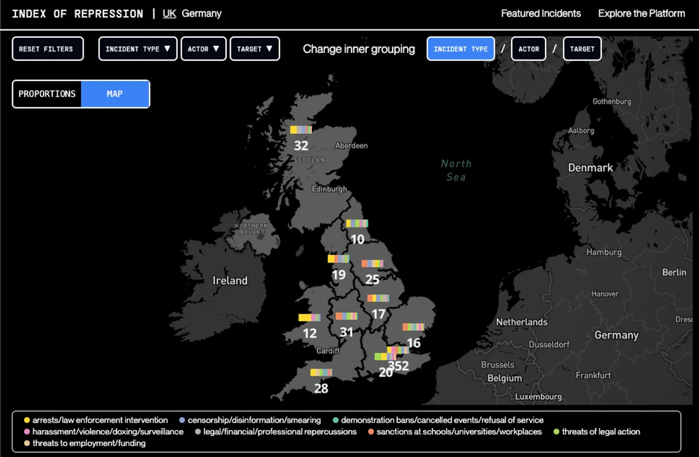The height and width of the screenshot is (457, 699).
Task: Switch inner grouping to ACTOR
Action: (x=528, y=49)
